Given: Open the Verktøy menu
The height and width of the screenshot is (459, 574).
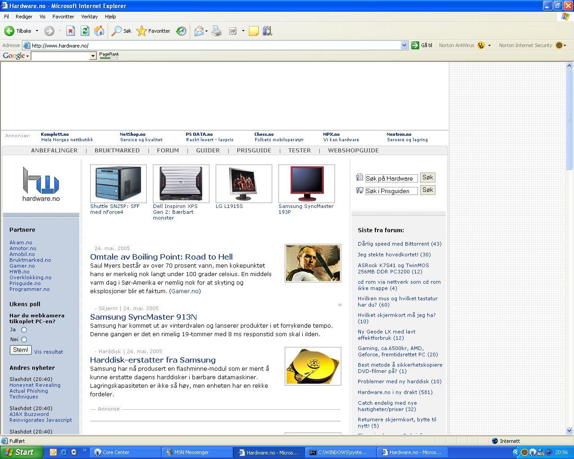Looking at the screenshot, I should [x=89, y=17].
